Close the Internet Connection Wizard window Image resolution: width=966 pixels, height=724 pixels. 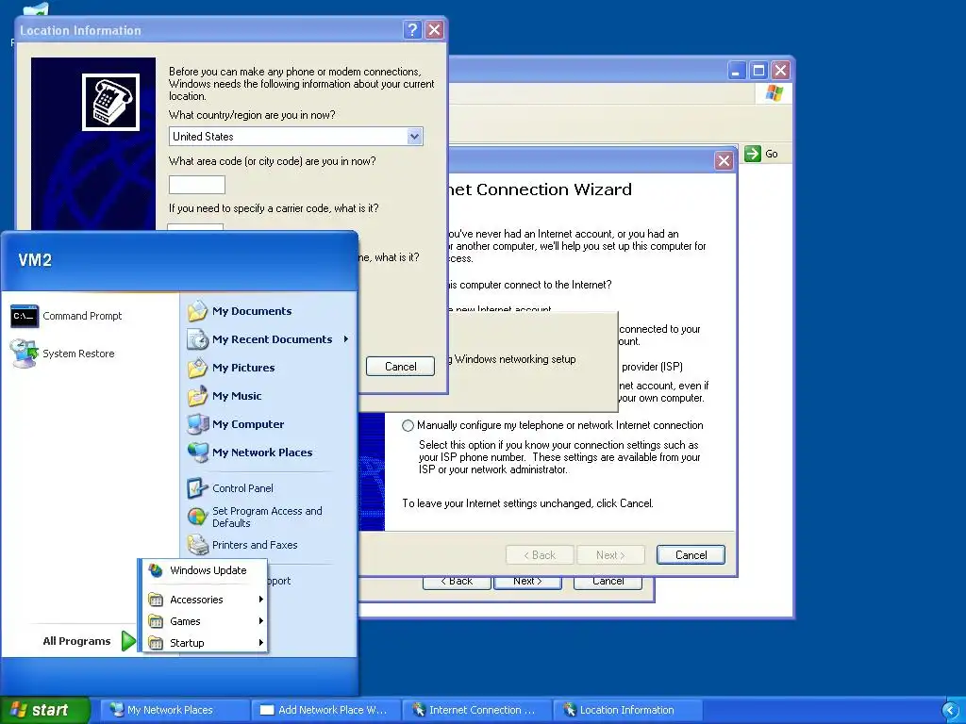[724, 160]
